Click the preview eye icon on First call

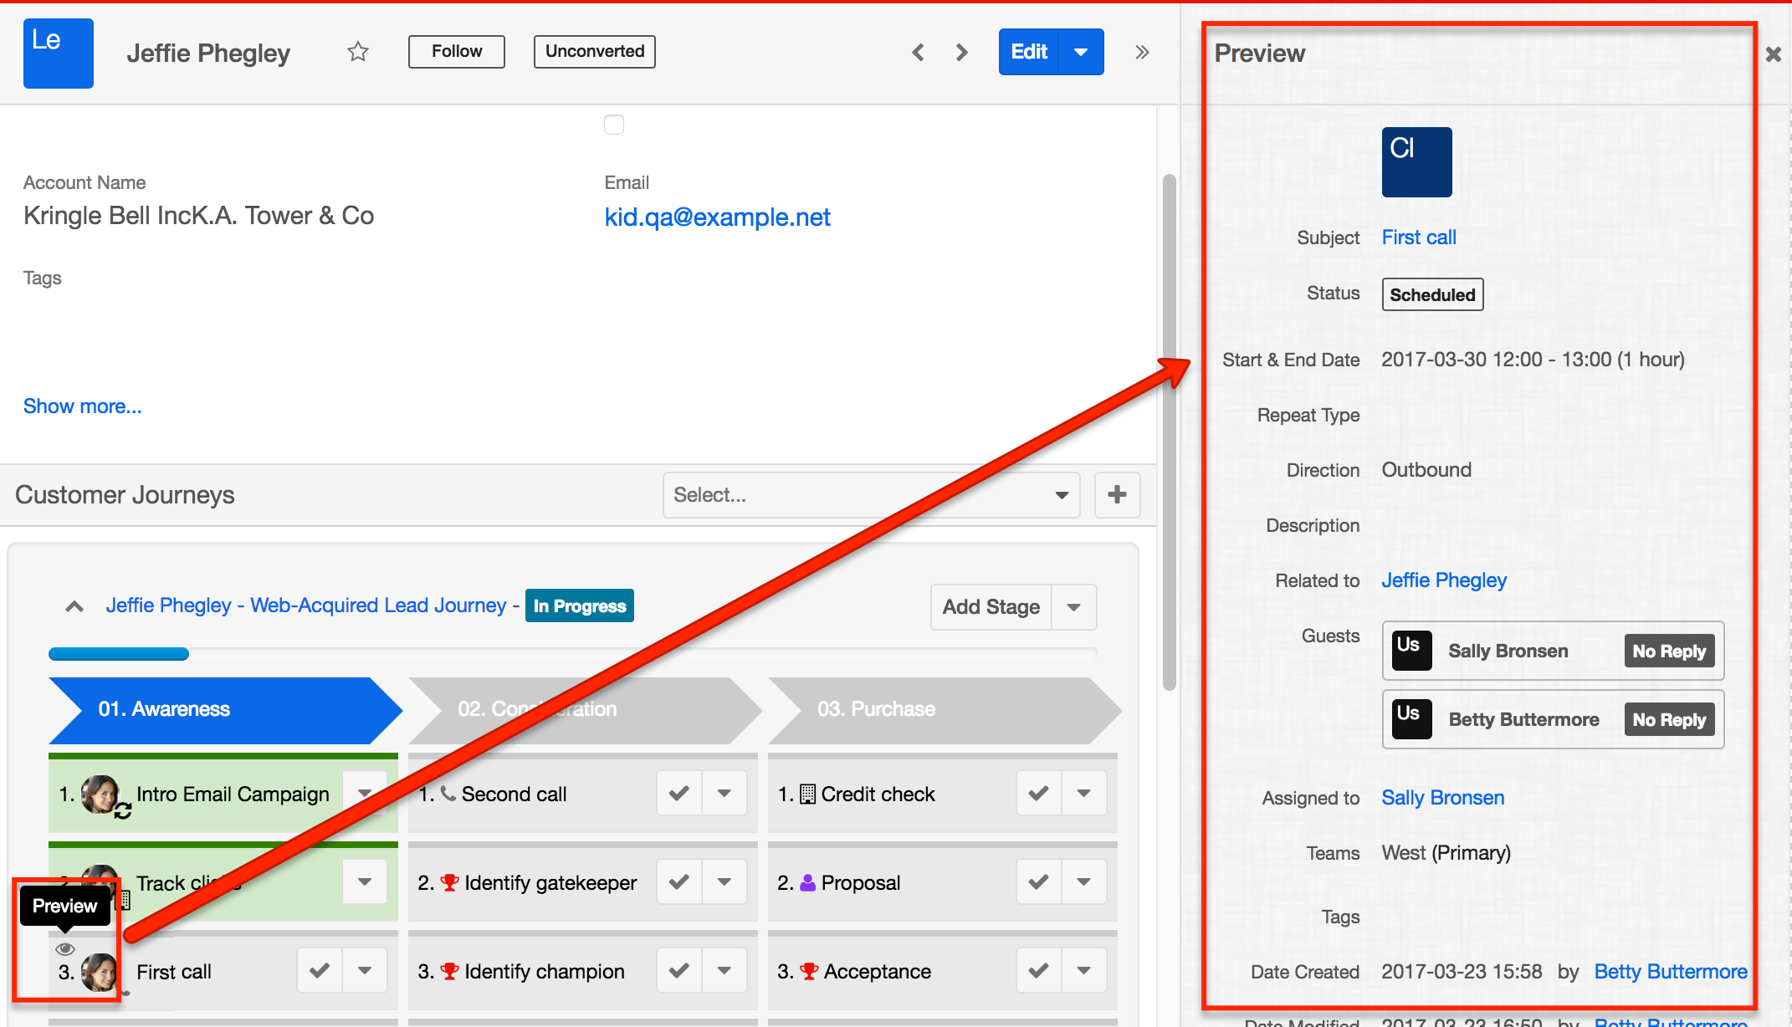click(65, 949)
